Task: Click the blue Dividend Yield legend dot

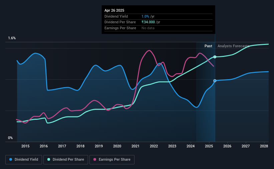Action: click(x=11, y=159)
